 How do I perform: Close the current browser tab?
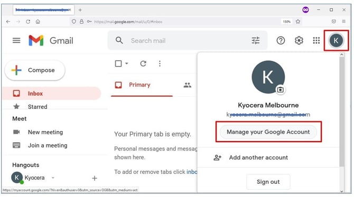[x=70, y=10]
